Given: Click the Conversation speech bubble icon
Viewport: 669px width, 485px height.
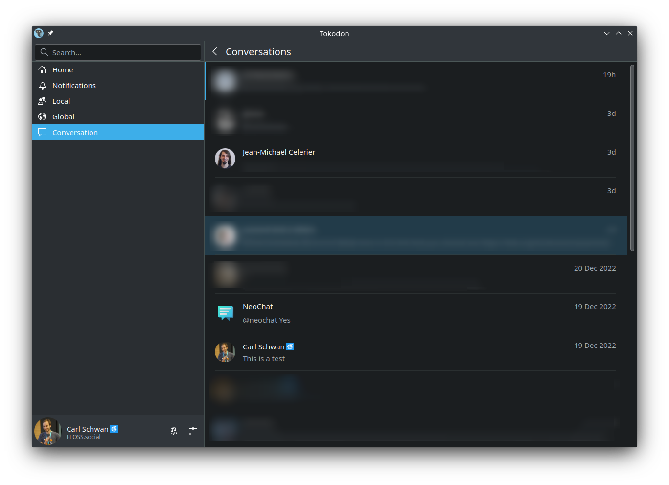Looking at the screenshot, I should pyautogui.click(x=42, y=132).
